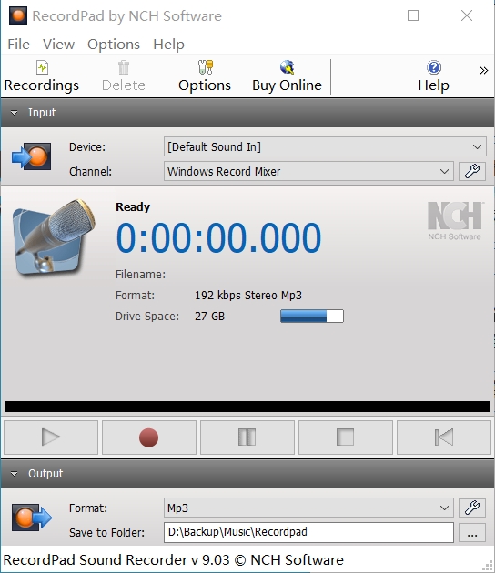Viewport: 495px width, 573px height.
Task: Expand the toolbar overflow chevron
Action: click(x=484, y=70)
